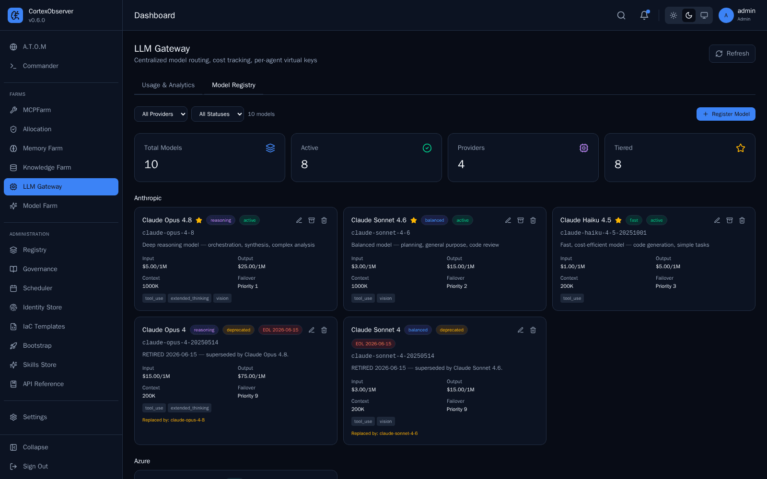767x479 pixels.
Task: Switch to Usage & Analytics tab
Action: [x=168, y=85]
